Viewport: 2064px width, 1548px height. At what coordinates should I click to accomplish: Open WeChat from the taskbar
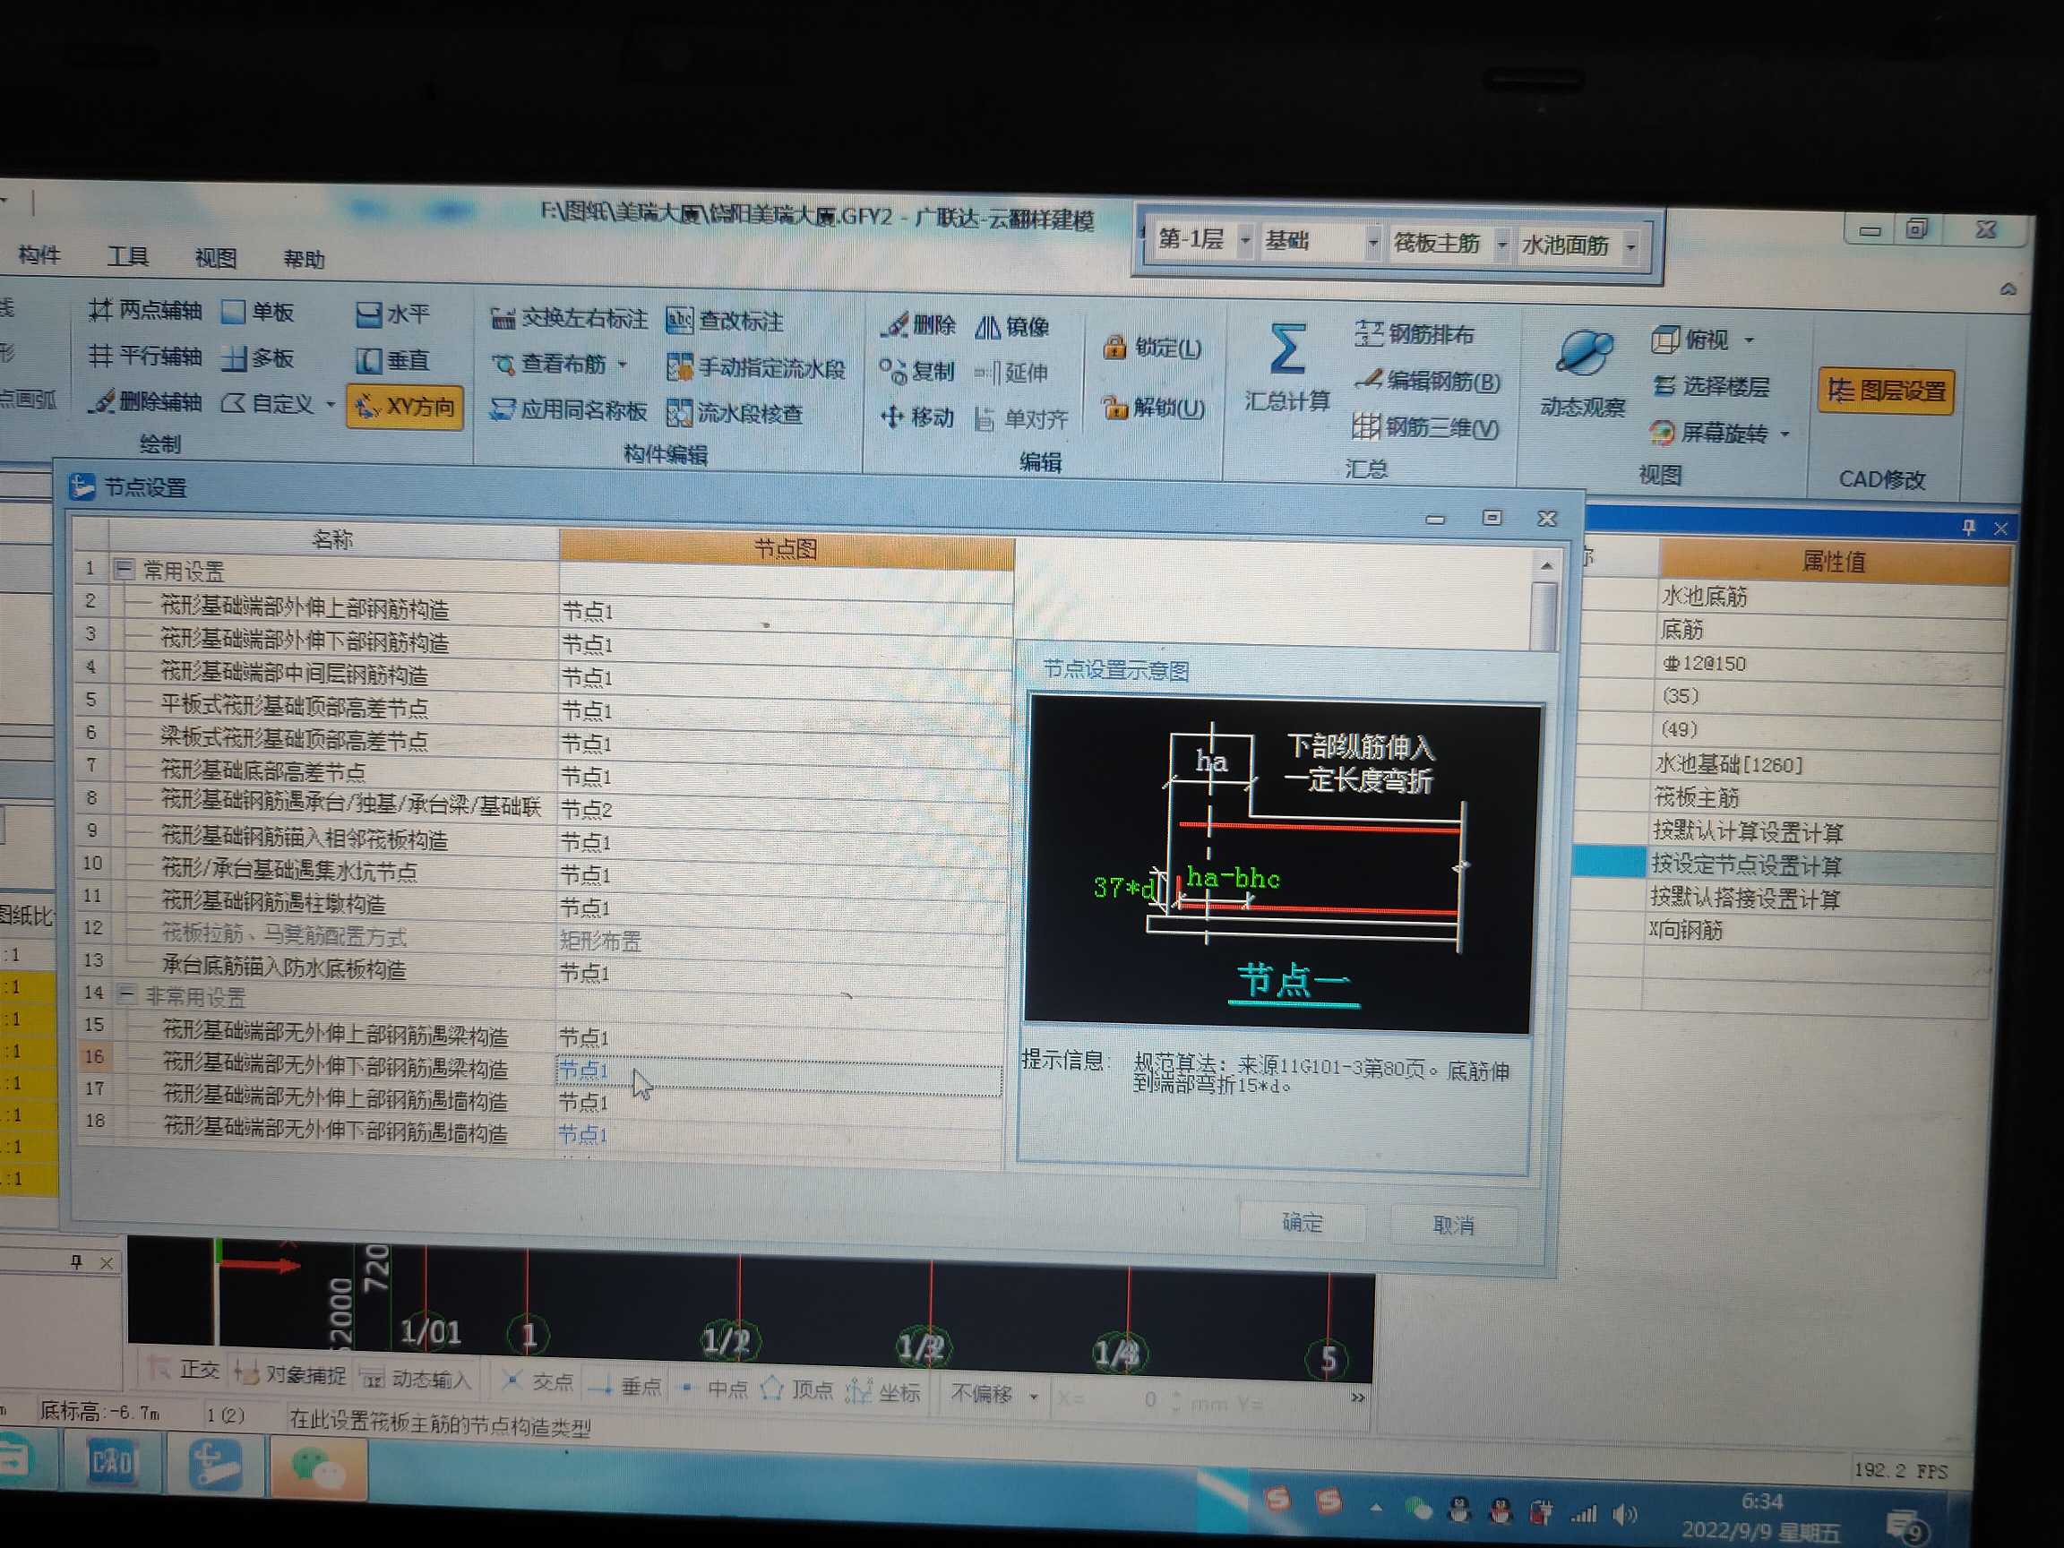click(317, 1468)
